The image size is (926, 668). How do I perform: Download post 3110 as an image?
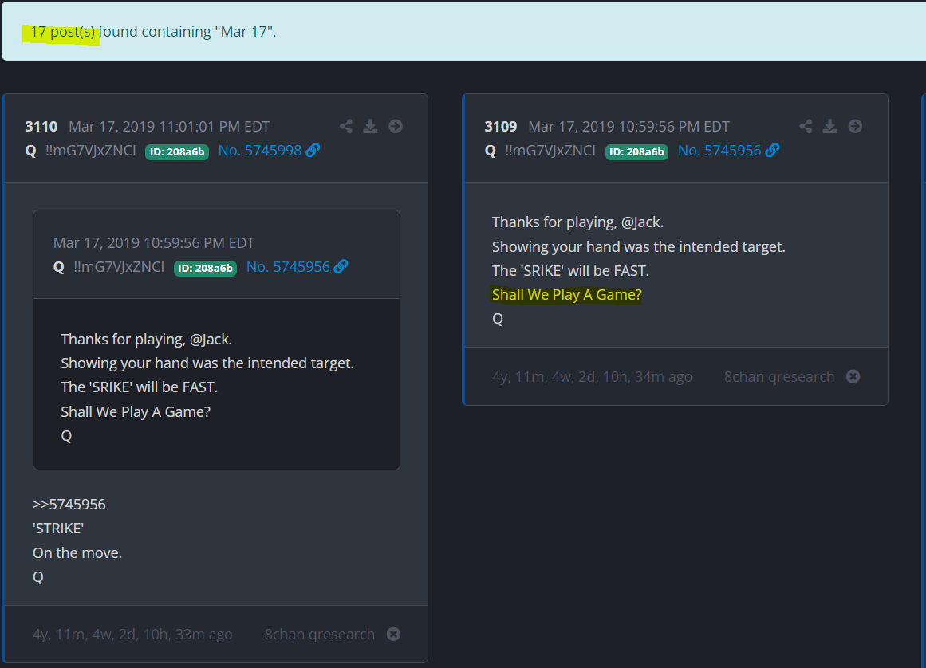(x=370, y=126)
